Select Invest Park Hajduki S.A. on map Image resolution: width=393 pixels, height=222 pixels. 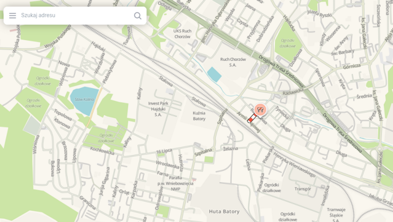coord(158,109)
